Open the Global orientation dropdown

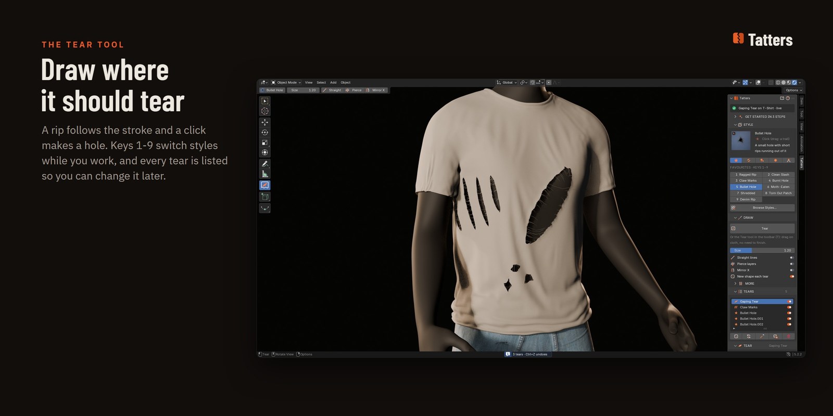coord(507,82)
